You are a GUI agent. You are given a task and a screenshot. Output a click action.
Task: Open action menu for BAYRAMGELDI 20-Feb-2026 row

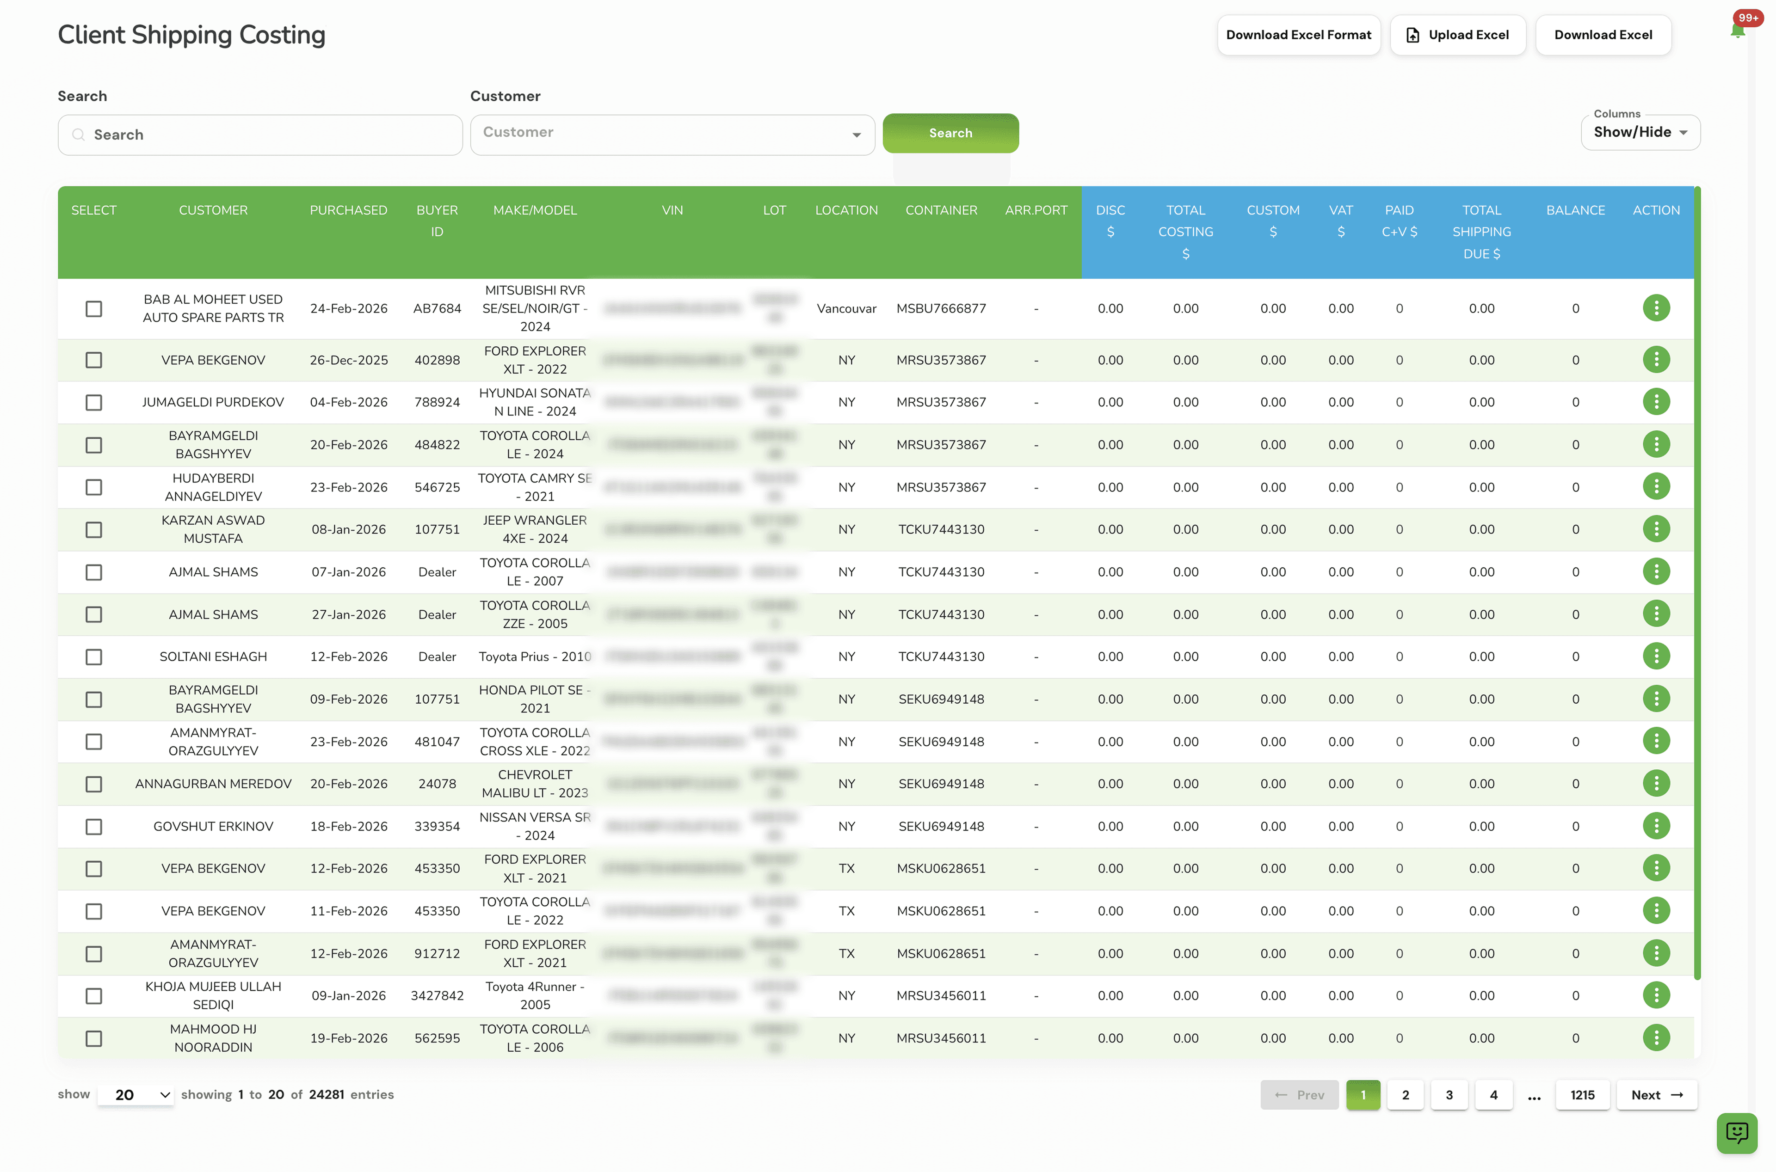point(1656,445)
